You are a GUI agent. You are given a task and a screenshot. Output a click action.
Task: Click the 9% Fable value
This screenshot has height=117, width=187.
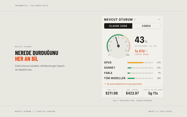click(x=159, y=73)
